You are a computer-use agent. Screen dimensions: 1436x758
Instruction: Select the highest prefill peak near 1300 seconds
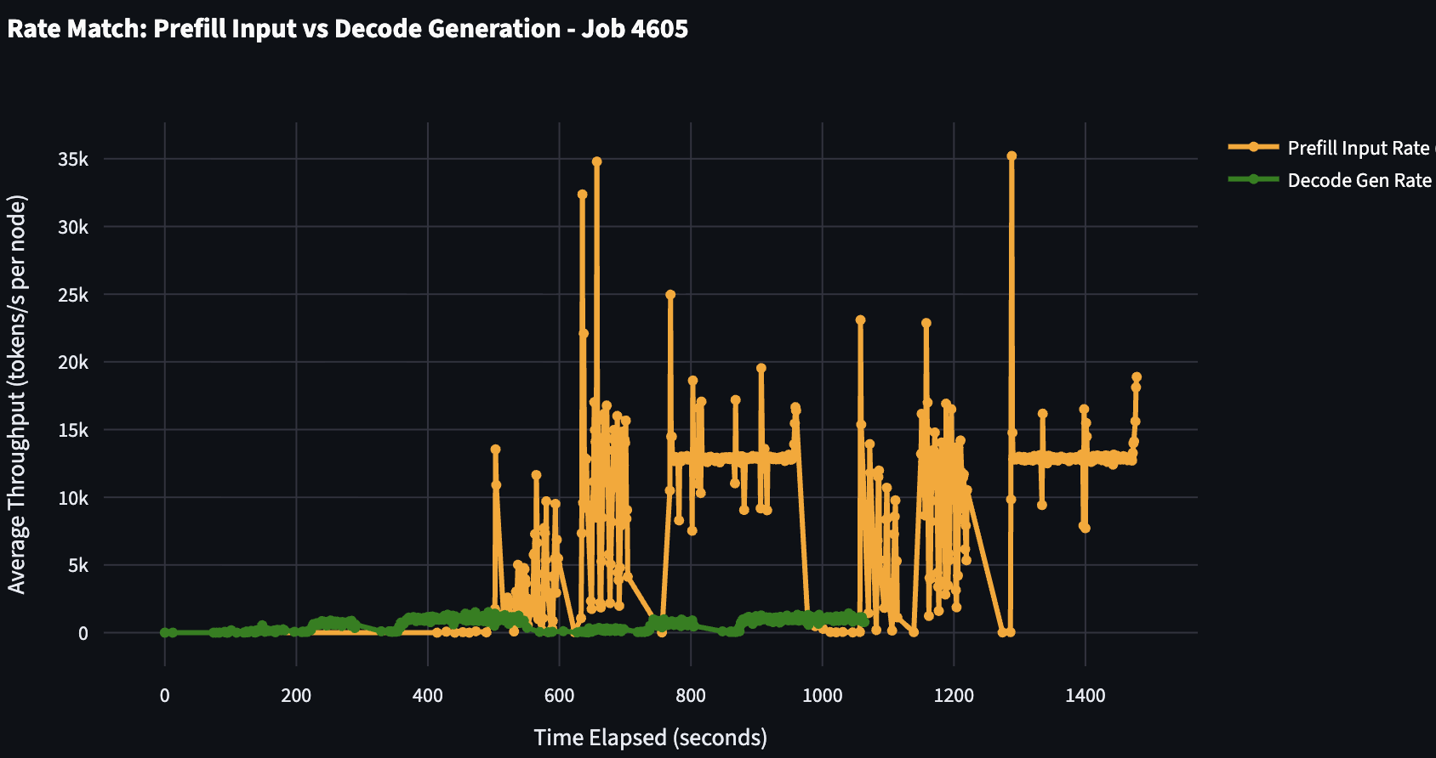1011,156
